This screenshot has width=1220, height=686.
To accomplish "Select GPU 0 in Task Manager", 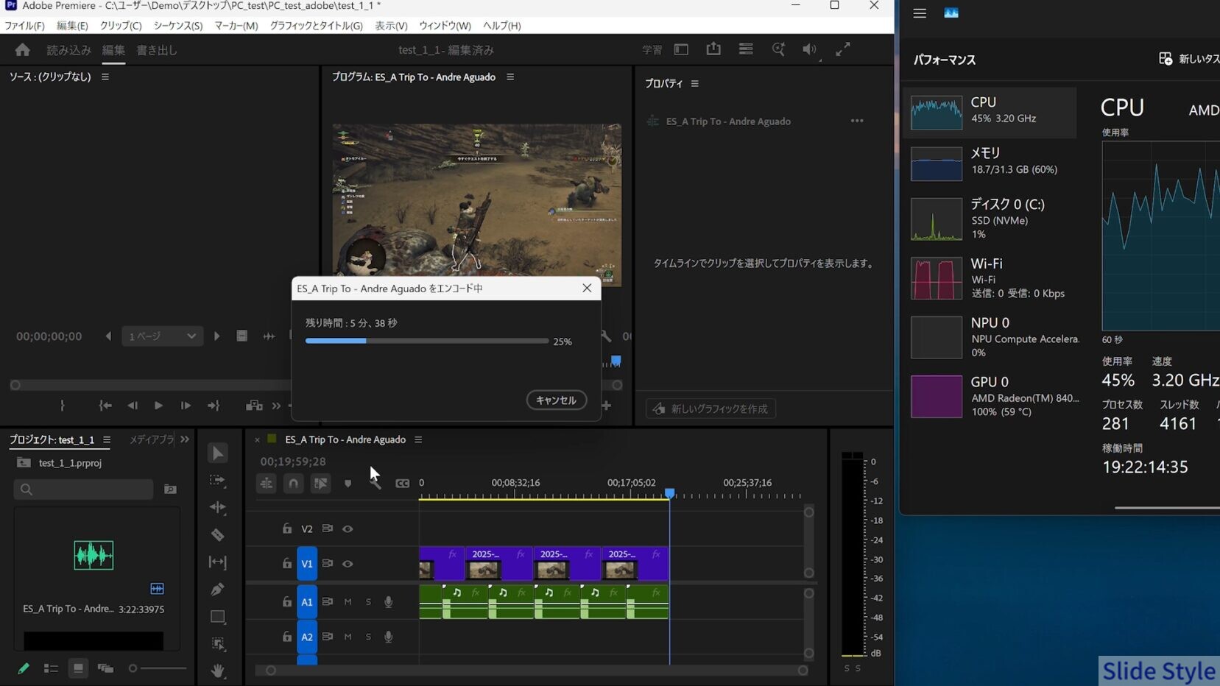I will pyautogui.click(x=990, y=396).
